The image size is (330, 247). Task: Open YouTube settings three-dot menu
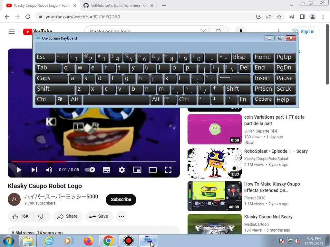[x=279, y=31]
